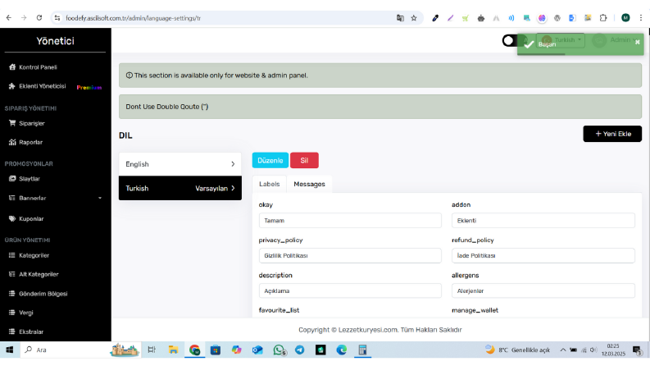Edit the okay field containing Tamam
Image resolution: width=650 pixels, height=366 pixels.
coord(350,221)
